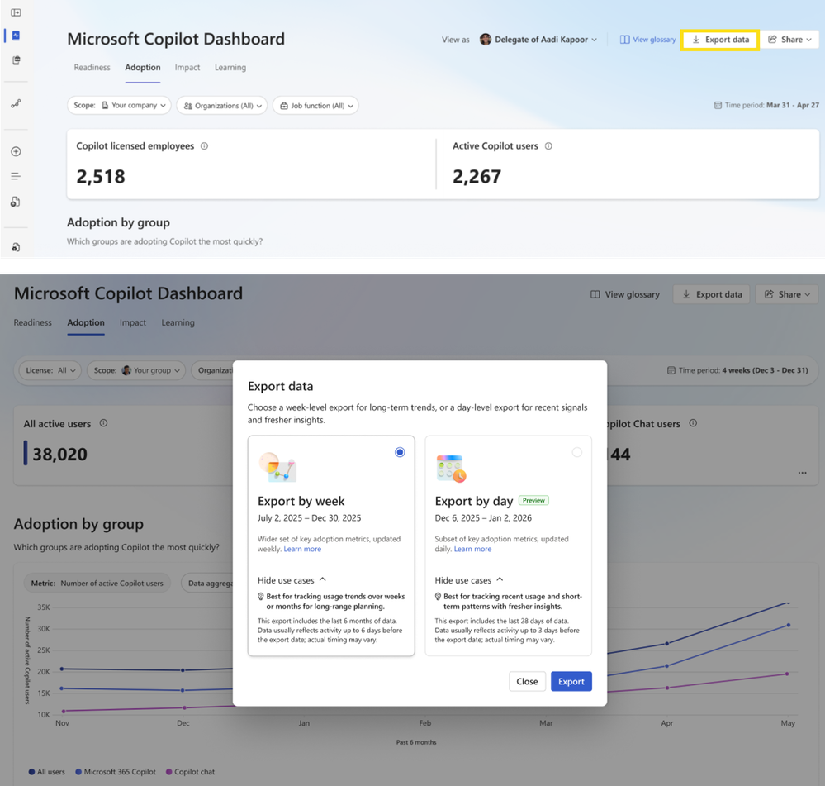Click the blue Export button in dialog

[x=571, y=681]
